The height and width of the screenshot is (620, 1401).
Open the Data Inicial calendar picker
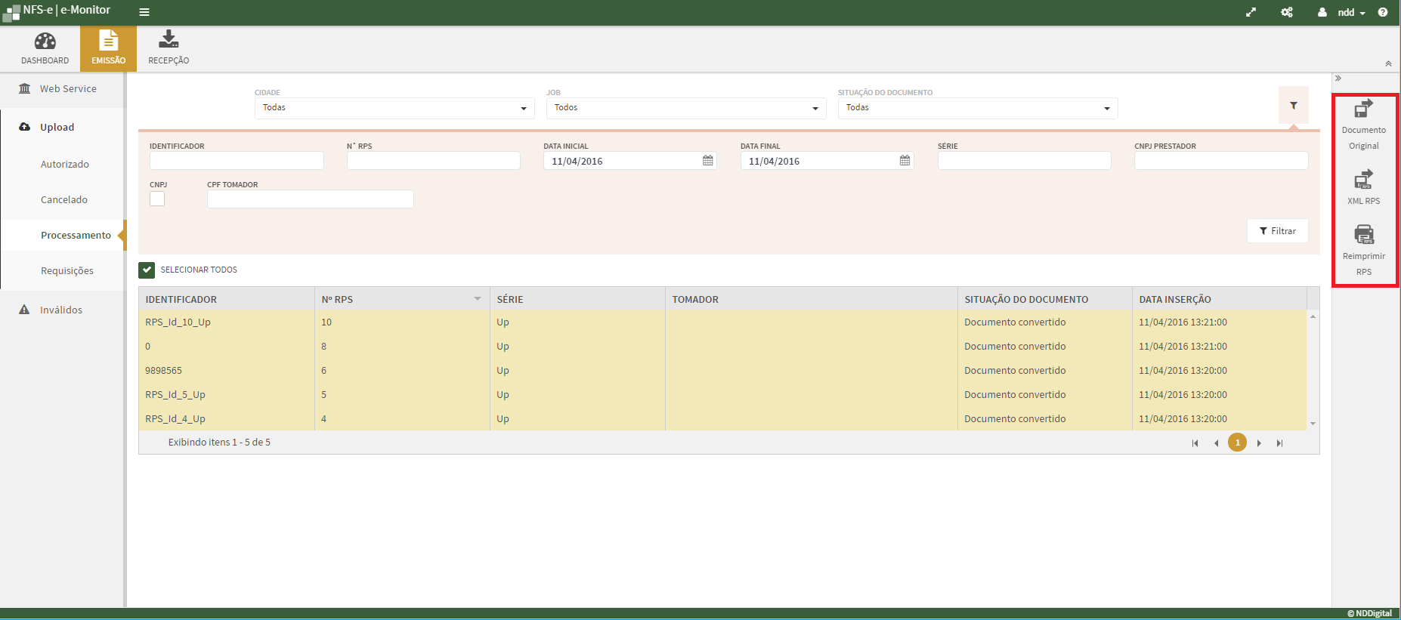[x=707, y=161]
